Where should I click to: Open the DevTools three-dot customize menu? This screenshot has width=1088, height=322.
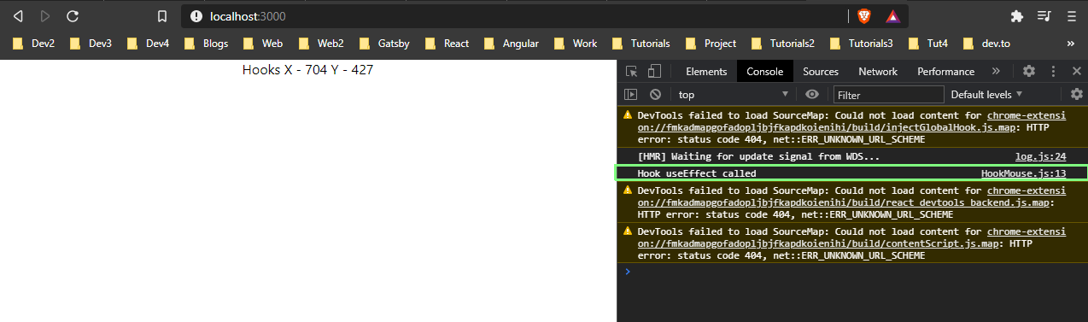(x=1053, y=72)
